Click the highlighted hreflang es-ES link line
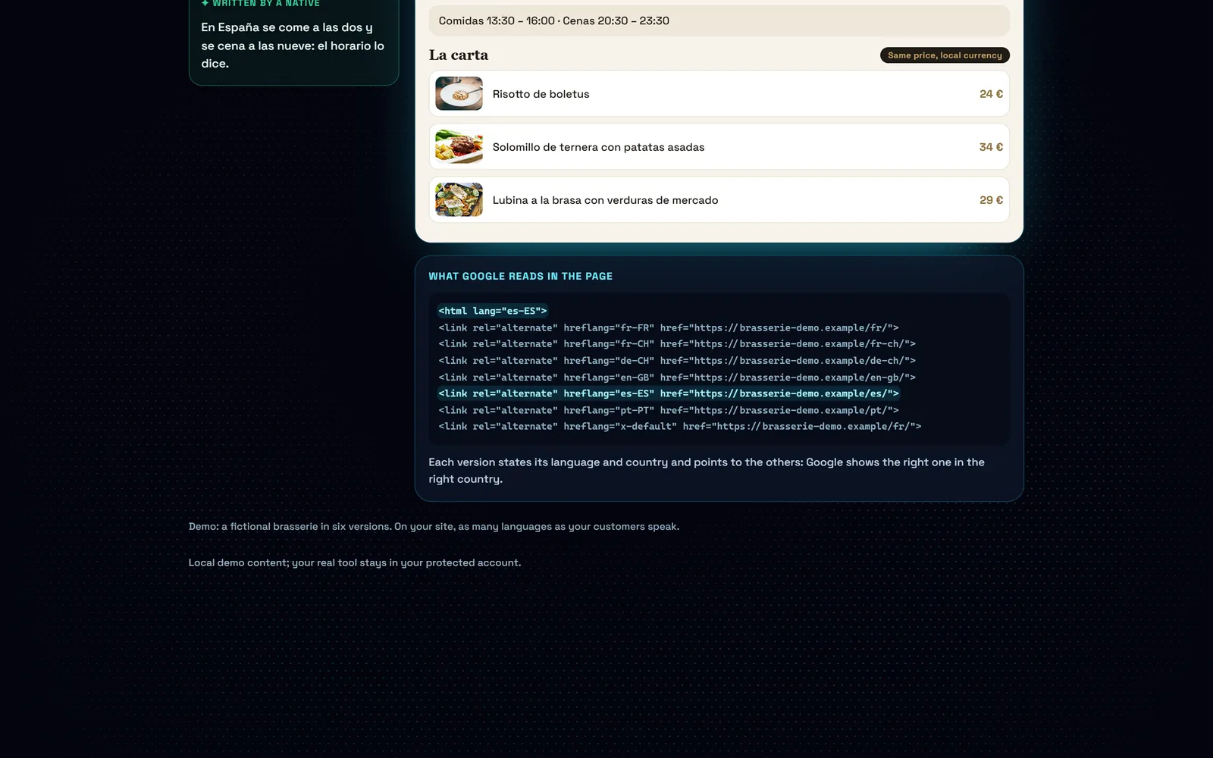 (x=669, y=393)
